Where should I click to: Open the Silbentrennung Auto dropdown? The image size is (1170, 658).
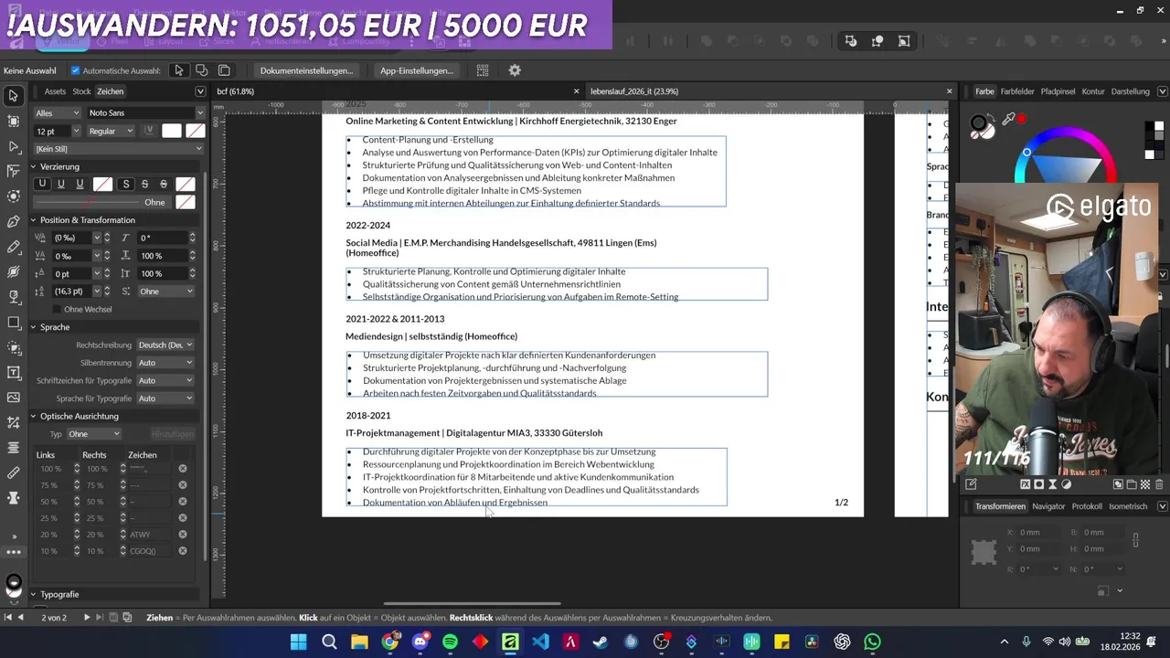click(x=165, y=363)
